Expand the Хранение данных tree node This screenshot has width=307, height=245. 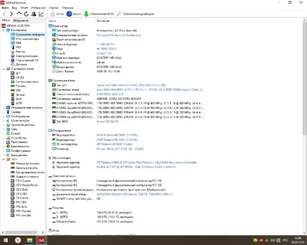pyautogui.click(x=3, y=125)
